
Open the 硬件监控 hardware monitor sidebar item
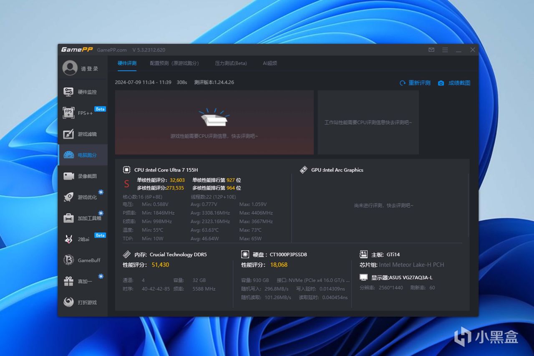[83, 92]
